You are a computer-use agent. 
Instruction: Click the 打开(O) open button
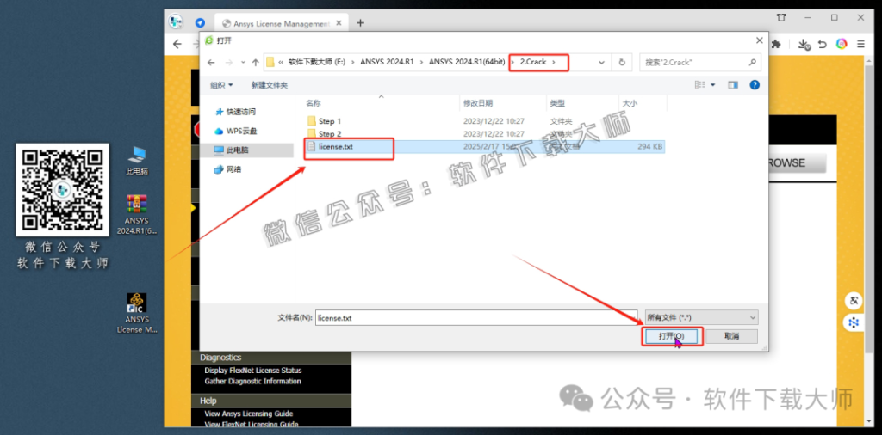point(672,336)
